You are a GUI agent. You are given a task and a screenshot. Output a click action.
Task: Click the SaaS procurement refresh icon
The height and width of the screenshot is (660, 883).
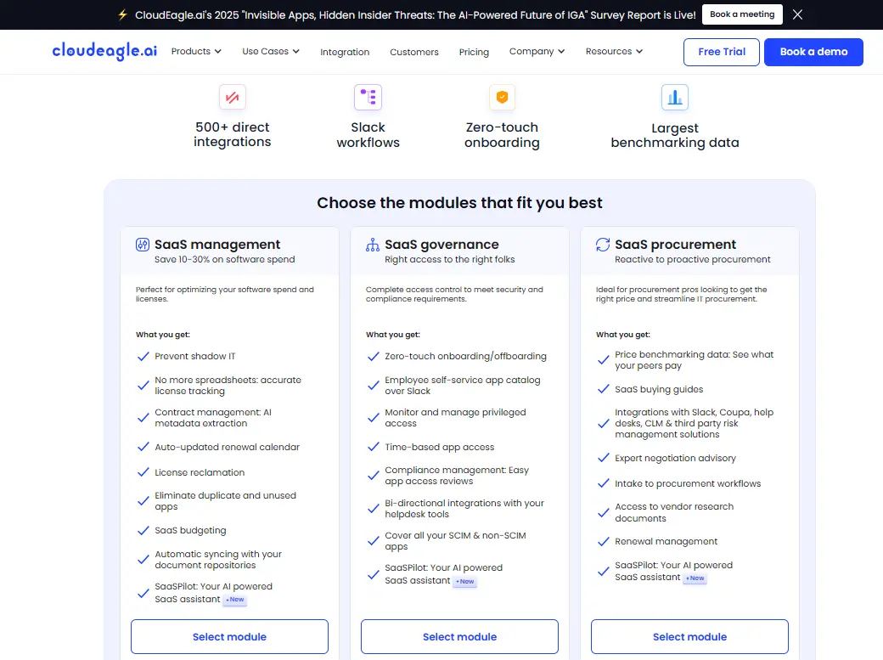pyautogui.click(x=603, y=245)
